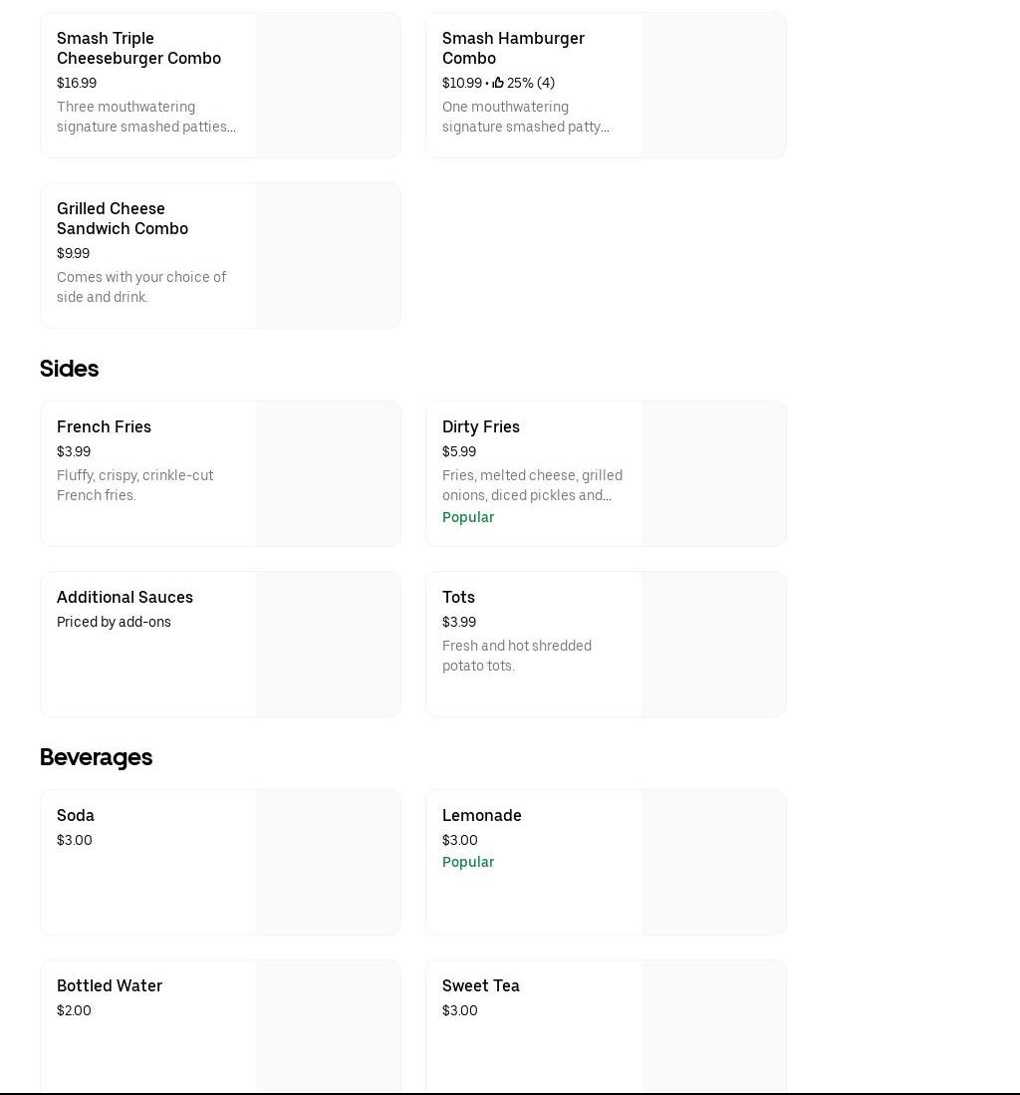Pick Soda from the Beverages section
The height and width of the screenshot is (1095, 1020).
point(76,815)
